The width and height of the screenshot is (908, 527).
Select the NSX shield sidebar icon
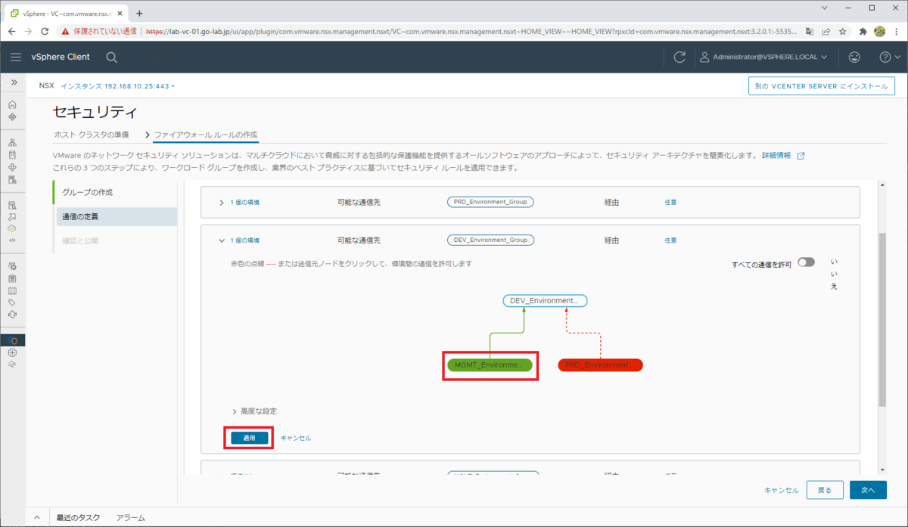click(x=12, y=340)
